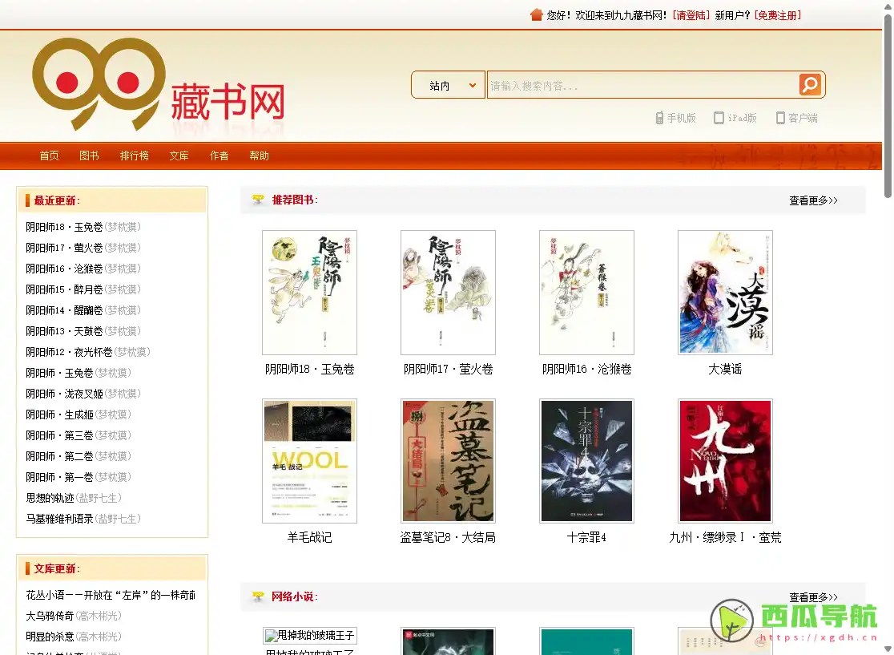
Task: Click the magnifying glass search icon
Action: click(809, 84)
